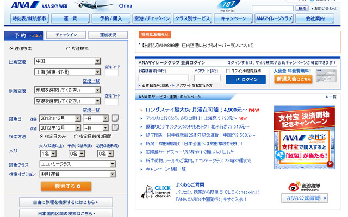Open the infant 0名 passenger count dropdown

click(105, 154)
